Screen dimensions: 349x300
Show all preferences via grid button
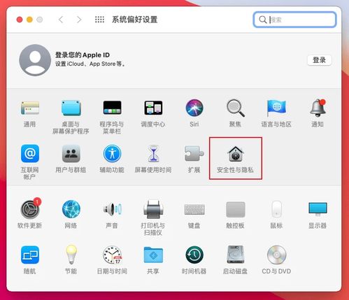coord(99,20)
